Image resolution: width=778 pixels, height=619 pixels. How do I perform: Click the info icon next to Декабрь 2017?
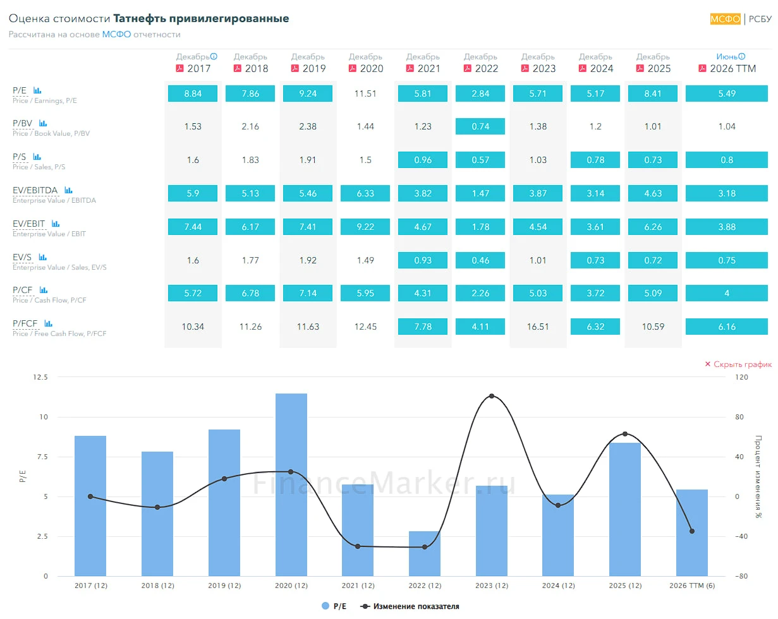click(214, 56)
